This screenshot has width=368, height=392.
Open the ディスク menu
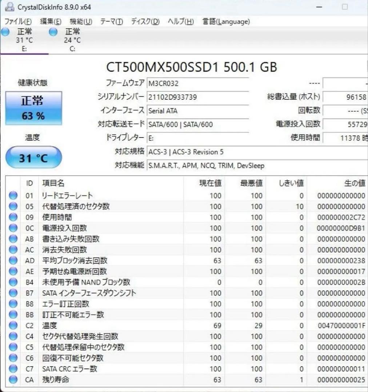point(145,22)
